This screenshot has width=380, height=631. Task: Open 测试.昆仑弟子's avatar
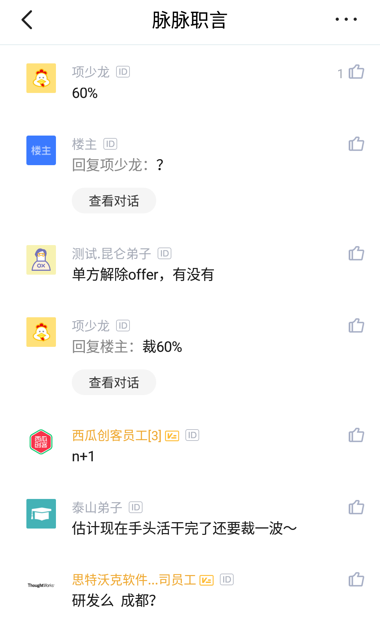point(41,260)
